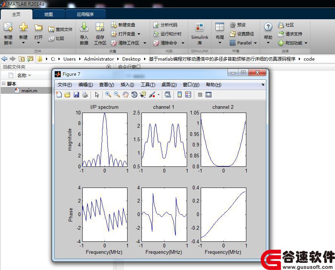
Task: Save the figure with the floppy disk icon
Action: pyautogui.click(x=76, y=95)
